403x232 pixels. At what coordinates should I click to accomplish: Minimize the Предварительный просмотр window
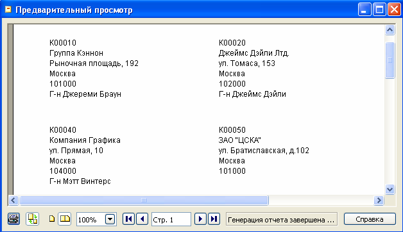364,10
